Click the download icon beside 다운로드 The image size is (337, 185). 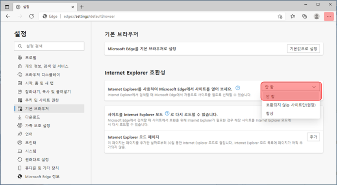(x=20, y=117)
